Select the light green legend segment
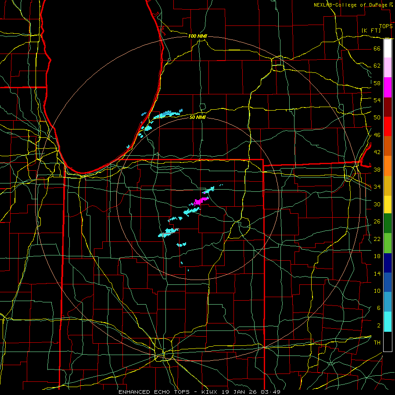 point(388,243)
